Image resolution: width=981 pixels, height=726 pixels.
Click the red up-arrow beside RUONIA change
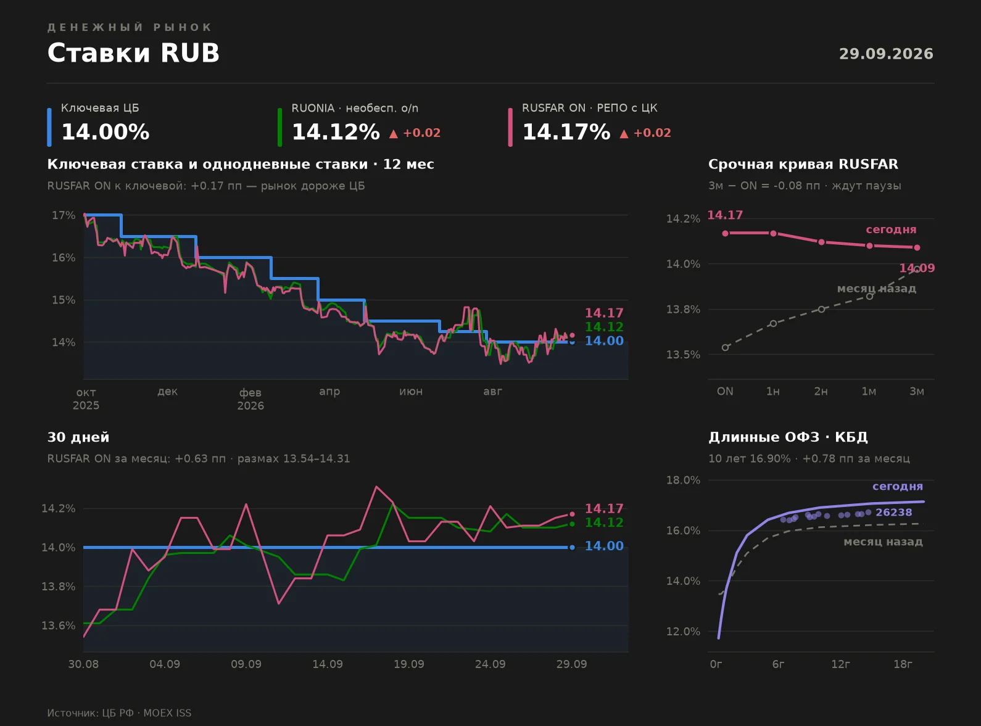coord(394,133)
